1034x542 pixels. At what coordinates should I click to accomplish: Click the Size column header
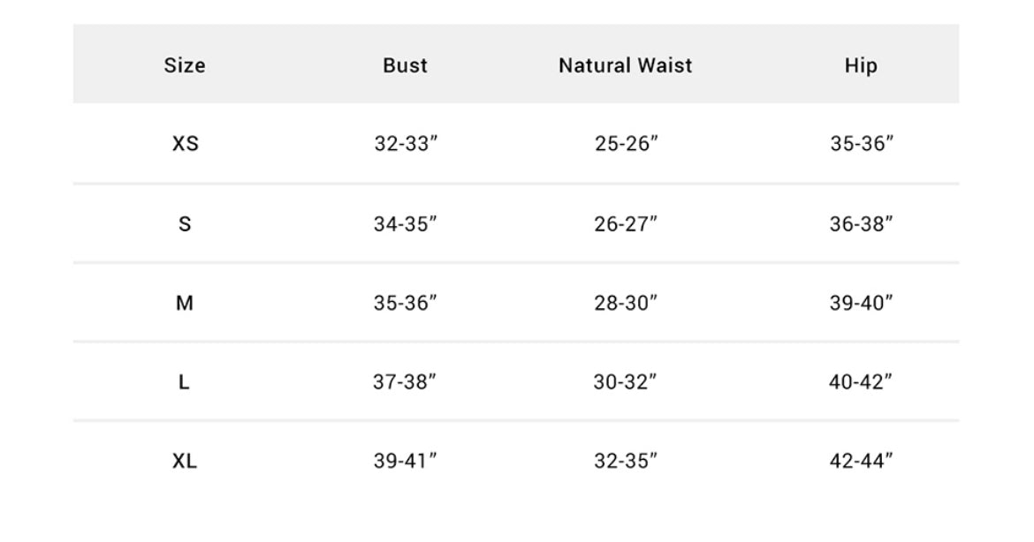tap(185, 65)
